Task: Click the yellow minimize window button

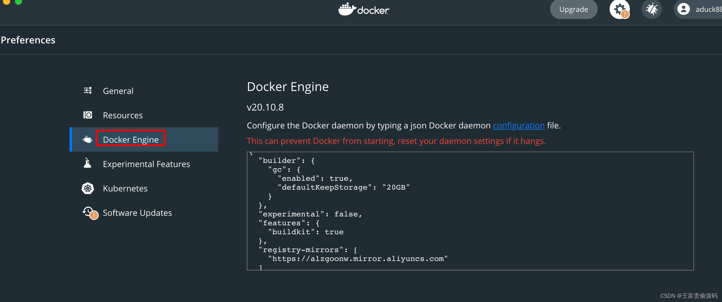Action: pos(7,2)
